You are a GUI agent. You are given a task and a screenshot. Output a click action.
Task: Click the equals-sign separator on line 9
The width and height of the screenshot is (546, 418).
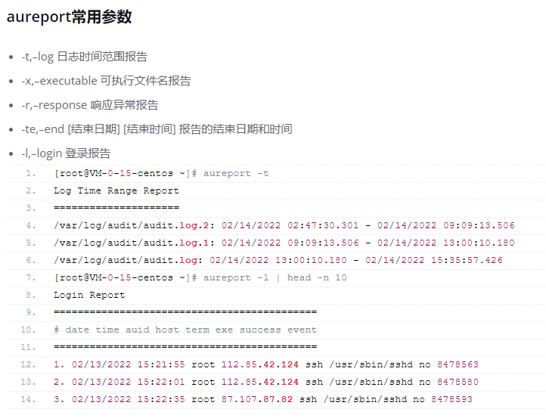[x=185, y=312]
